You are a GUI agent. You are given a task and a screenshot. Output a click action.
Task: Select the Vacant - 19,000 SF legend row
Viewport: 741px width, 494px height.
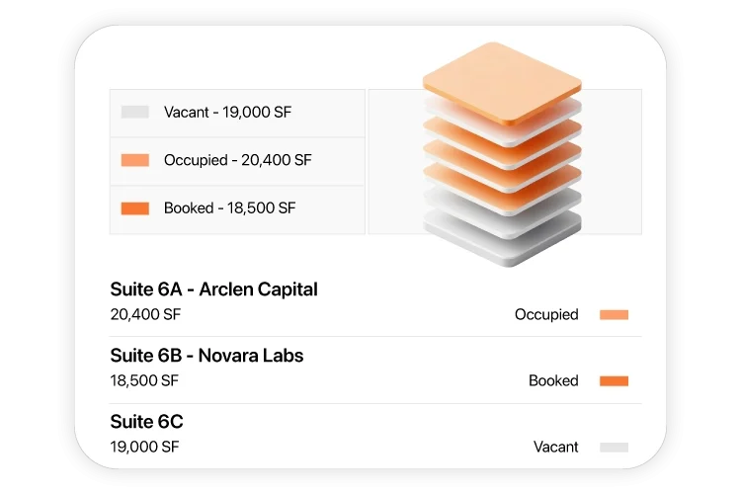(237, 113)
